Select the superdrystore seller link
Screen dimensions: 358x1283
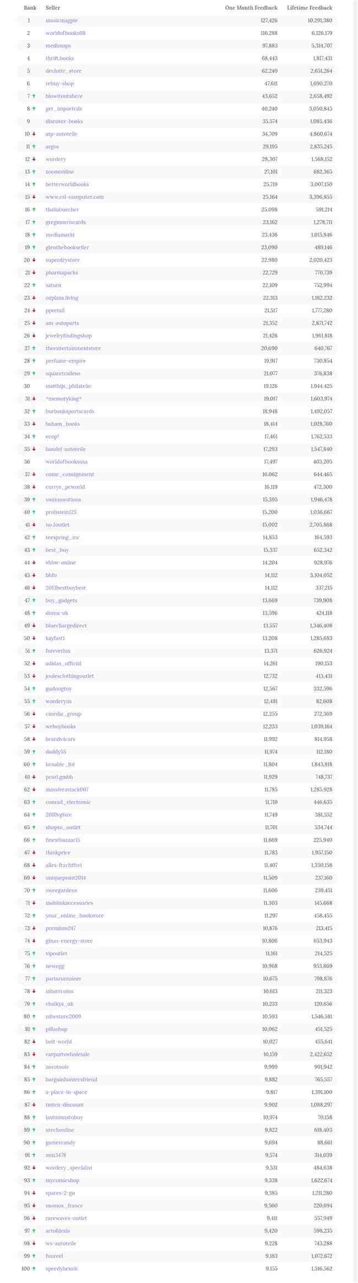pyautogui.click(x=63, y=260)
